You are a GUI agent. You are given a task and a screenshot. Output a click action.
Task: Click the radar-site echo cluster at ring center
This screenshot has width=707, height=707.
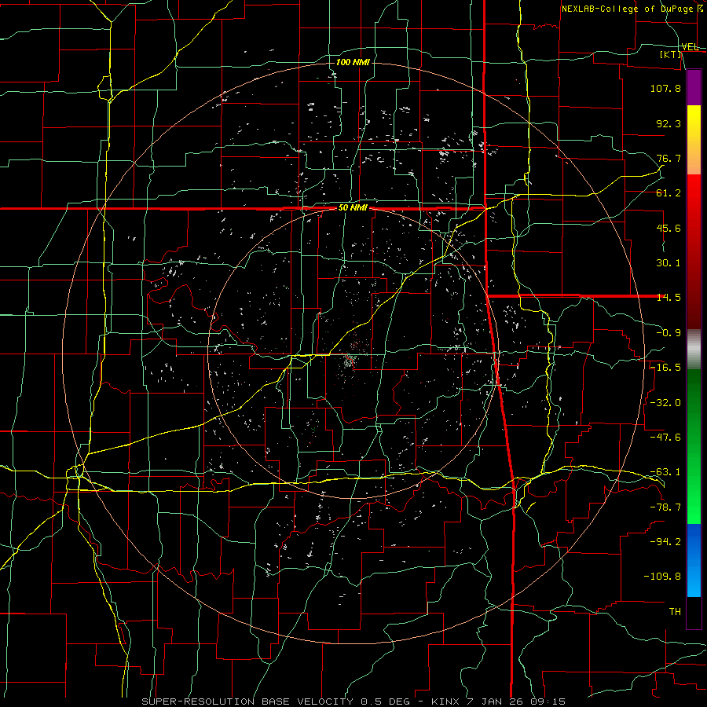349,361
